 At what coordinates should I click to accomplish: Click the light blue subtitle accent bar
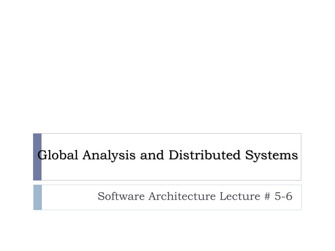[38, 197]
